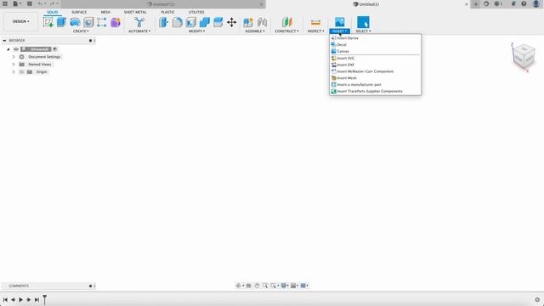The image size is (544, 306).
Task: Select the Extrude tool
Action: click(61, 22)
